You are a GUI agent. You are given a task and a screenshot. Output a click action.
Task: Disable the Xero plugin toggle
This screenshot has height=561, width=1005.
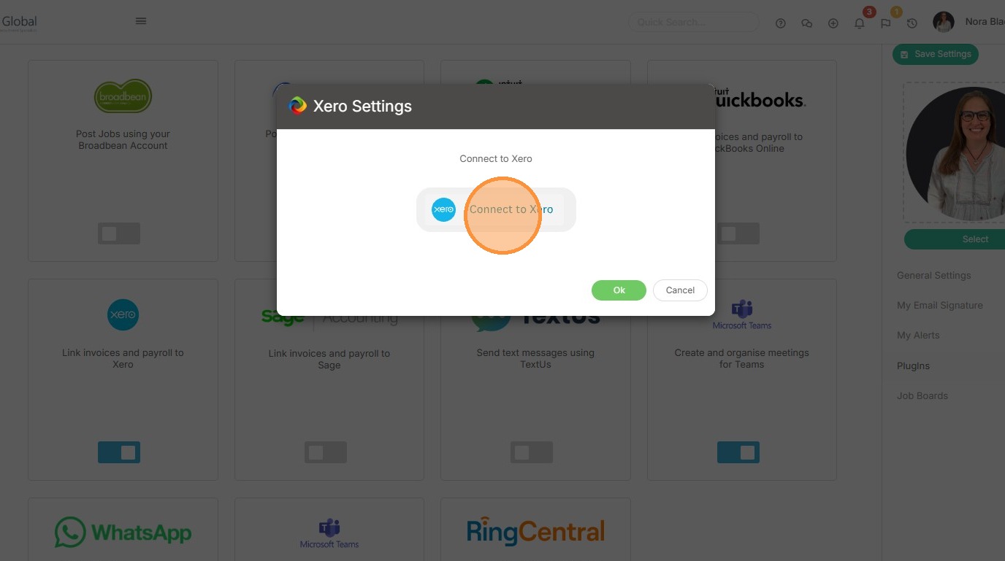point(119,452)
